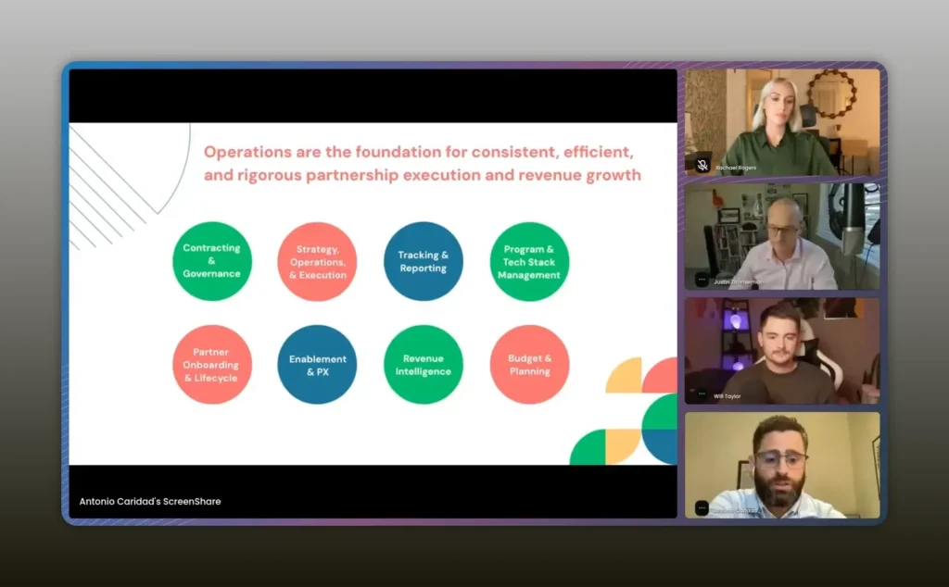Open the three-dot options on Will Taylor's tile
Viewport: 949px width, 587px height.
702,395
